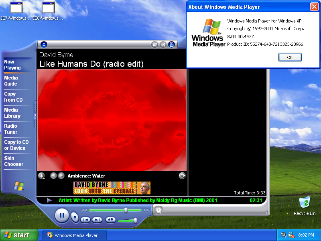Image resolution: width=321 pixels, height=241 pixels.
Task: Stop playback with the square Stop button
Action: point(75,217)
